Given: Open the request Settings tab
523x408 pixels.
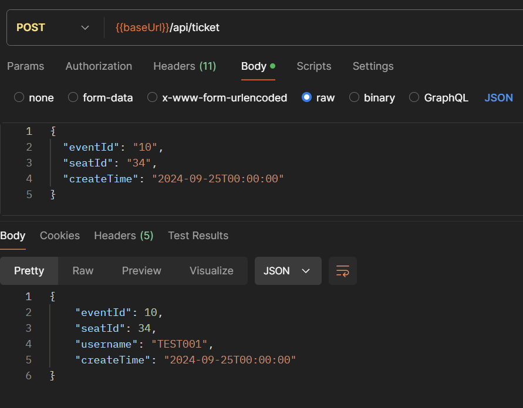Looking at the screenshot, I should (373, 66).
